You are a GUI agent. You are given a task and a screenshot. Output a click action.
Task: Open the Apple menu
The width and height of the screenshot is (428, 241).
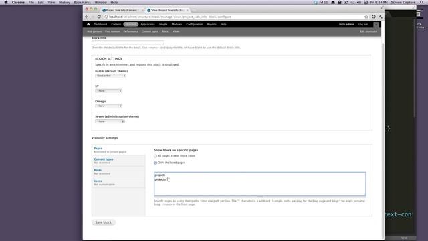(x=6, y=3)
